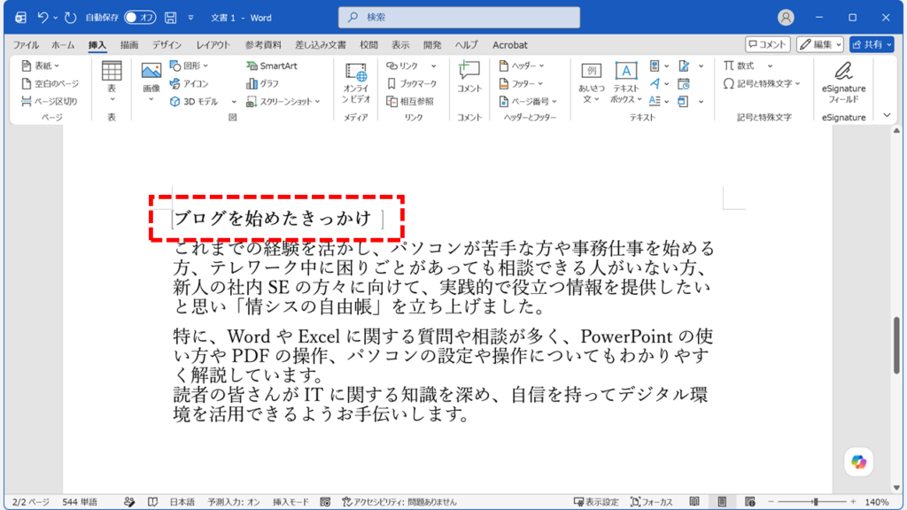Adjust the zoom slider handle

816,502
